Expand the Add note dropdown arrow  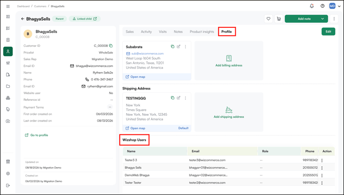[x=322, y=19]
